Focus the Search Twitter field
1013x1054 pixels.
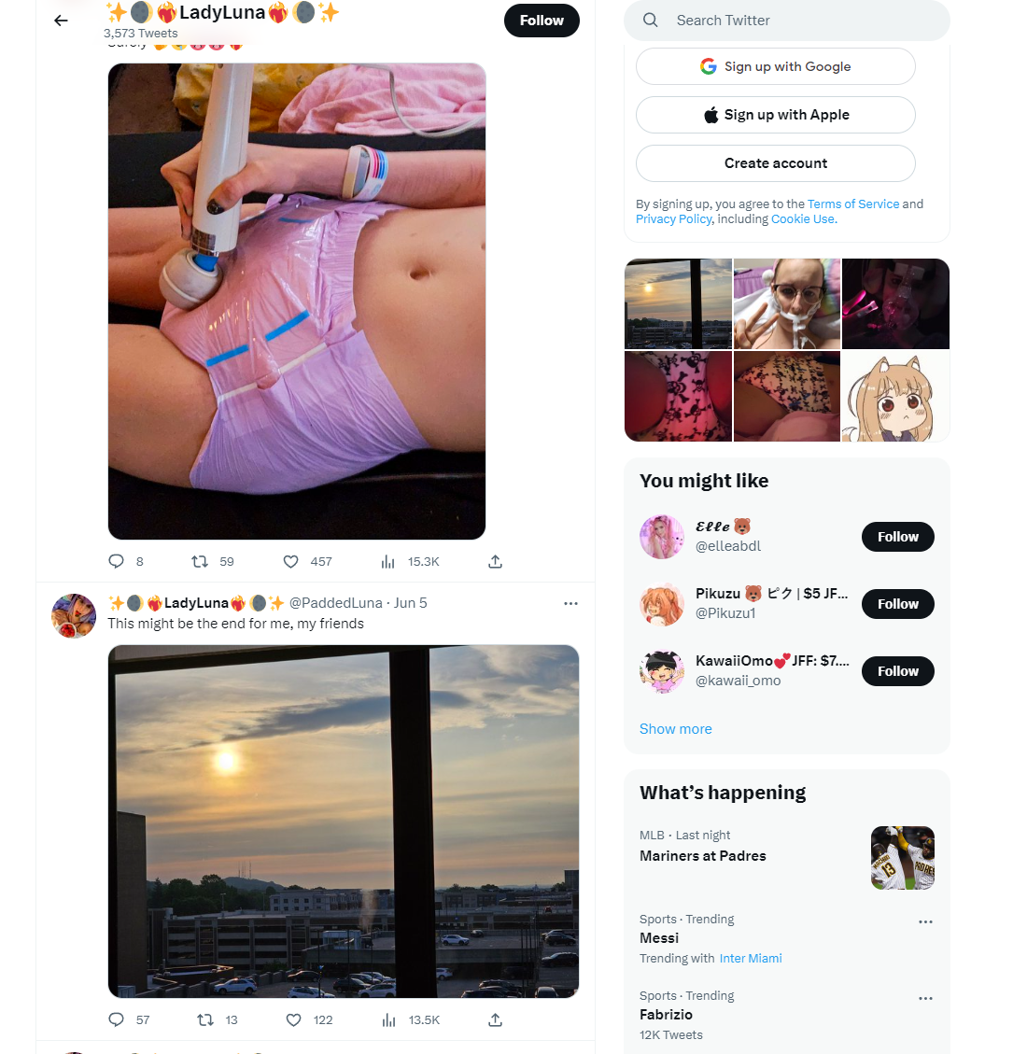pyautogui.click(x=787, y=21)
